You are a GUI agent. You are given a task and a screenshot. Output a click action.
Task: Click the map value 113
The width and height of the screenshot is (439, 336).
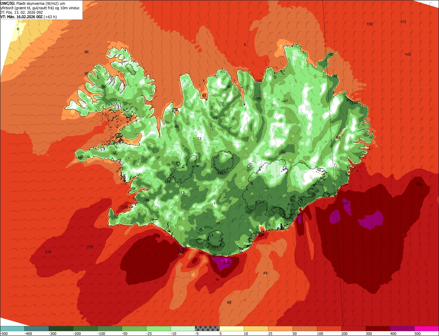click(403, 22)
